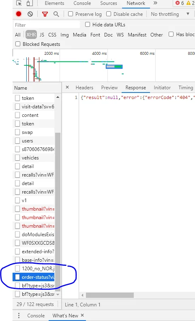Open network search with magnifier icon
The image size is (195, 321).
[x=56, y=14]
